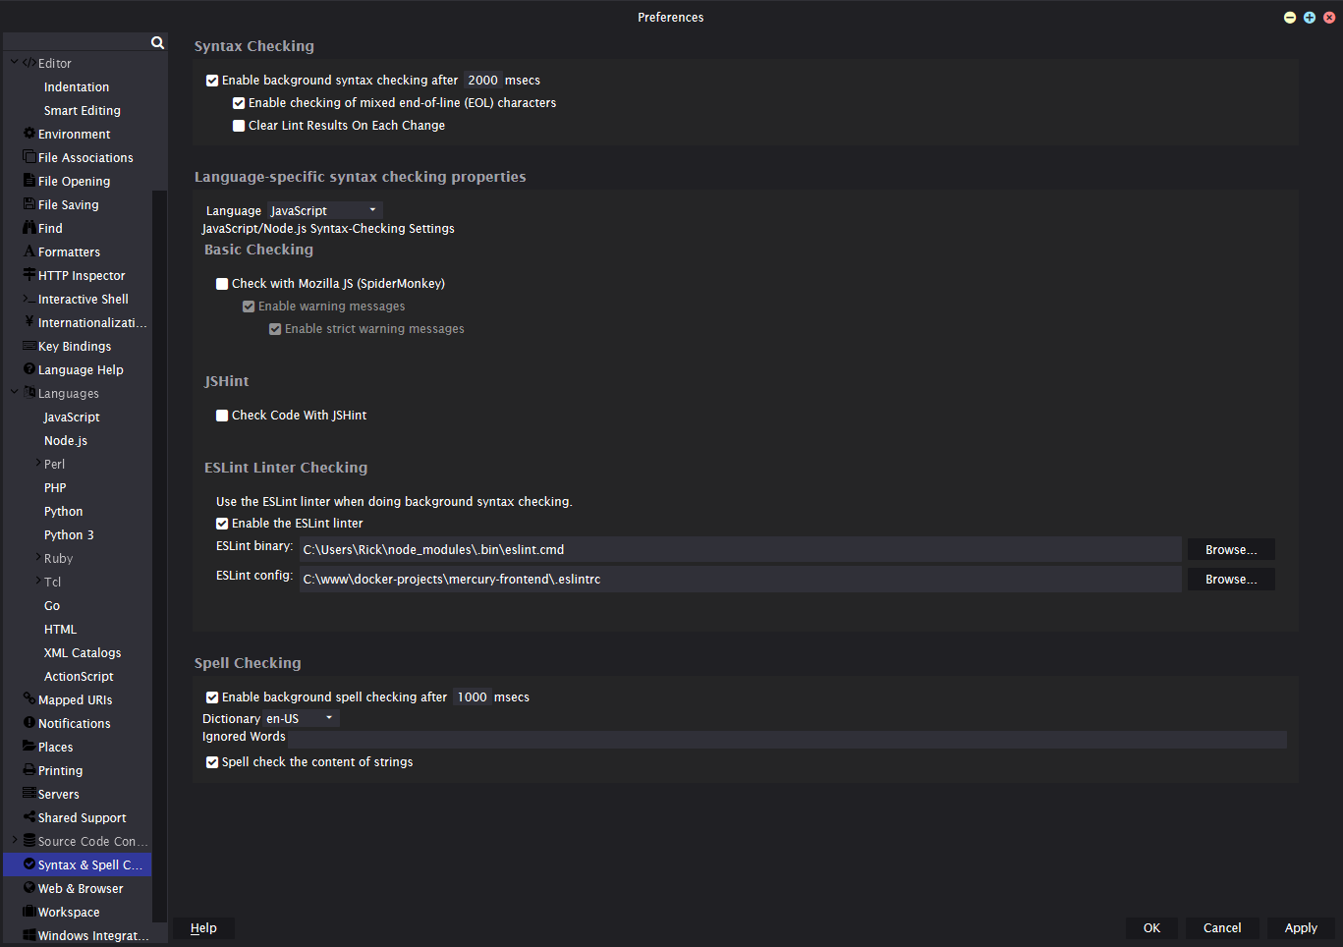Viewport: 1343px width, 947px height.
Task: Click the search magnifier above the sidebar
Action: [x=157, y=42]
